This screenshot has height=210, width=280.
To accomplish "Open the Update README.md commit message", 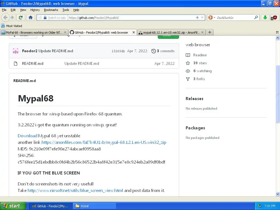I will point(56,51).
